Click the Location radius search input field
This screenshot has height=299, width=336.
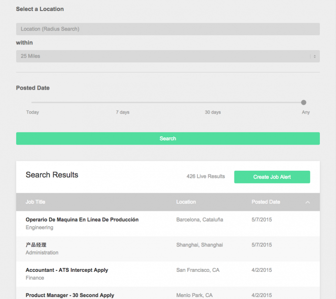[168, 29]
